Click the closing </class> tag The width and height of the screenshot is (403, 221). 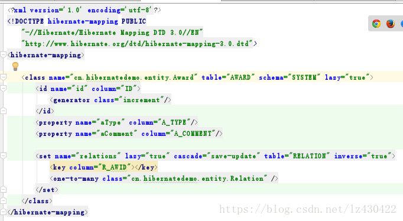tap(37, 201)
